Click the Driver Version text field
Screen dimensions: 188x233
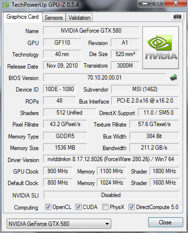click(x=111, y=159)
